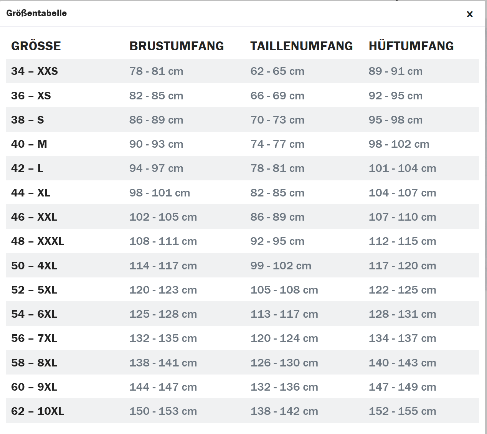Click Taillenumfang value 132 - 136 cm
487x434 pixels.
point(284,387)
